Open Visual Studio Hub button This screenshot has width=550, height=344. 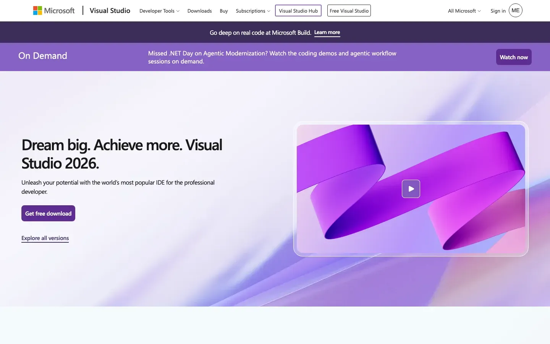(x=298, y=11)
